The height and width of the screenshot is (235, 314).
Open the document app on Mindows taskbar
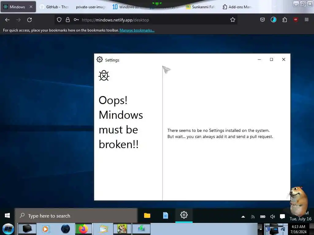point(165,215)
